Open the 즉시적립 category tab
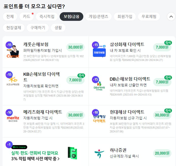Viewport: 176px width, 166px height. [x=47, y=17]
